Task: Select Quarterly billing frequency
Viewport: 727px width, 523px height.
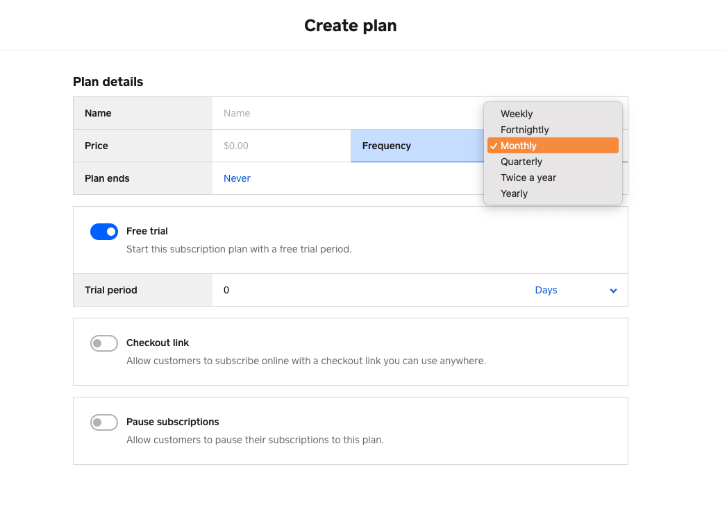Action: point(521,162)
